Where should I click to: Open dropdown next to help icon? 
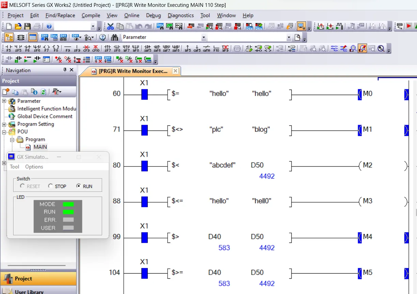(x=93, y=26)
